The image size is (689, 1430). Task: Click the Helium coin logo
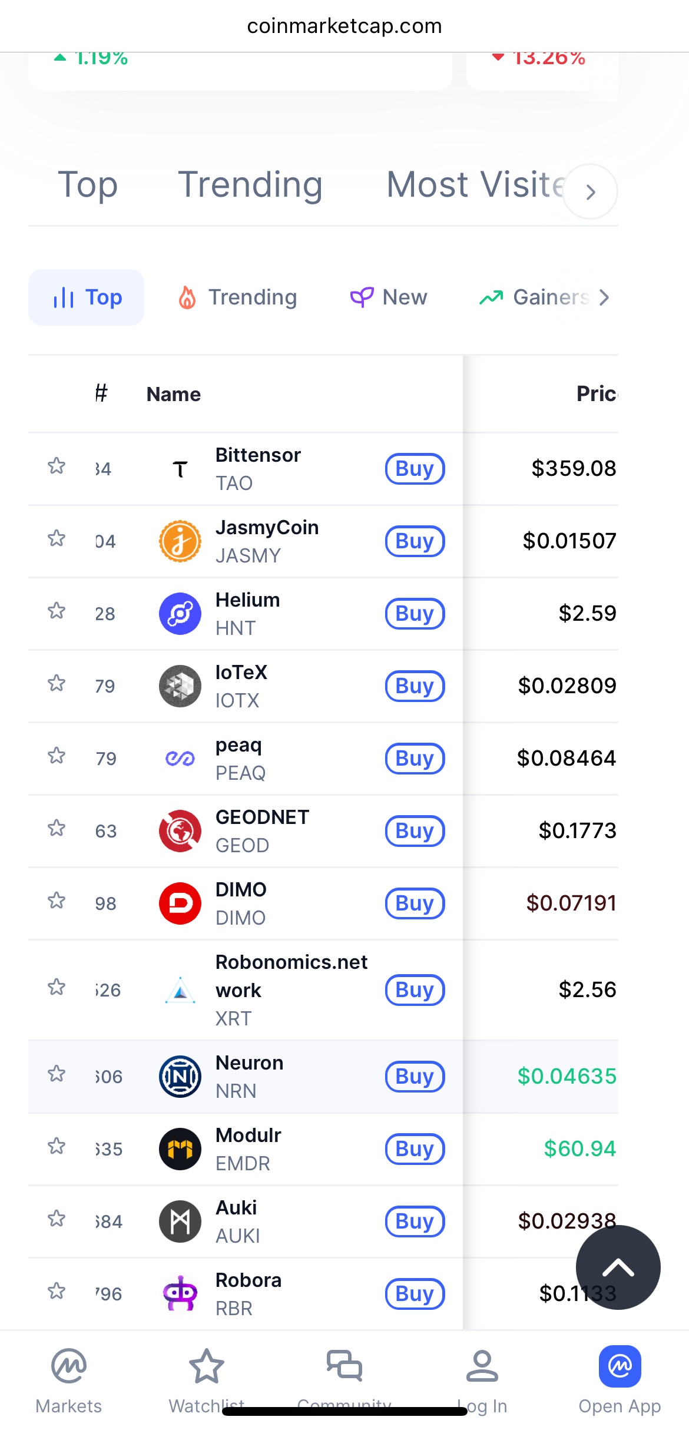pyautogui.click(x=180, y=613)
